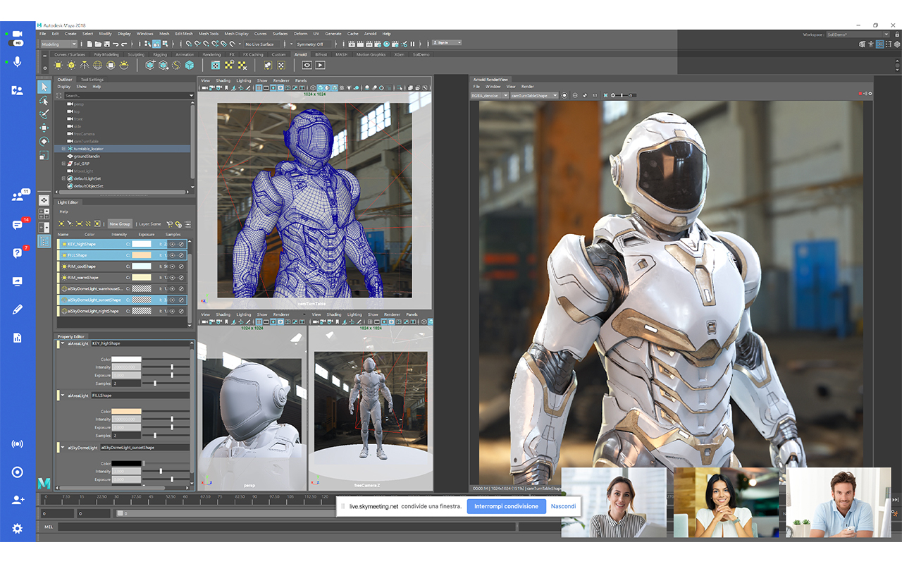This screenshot has width=902, height=564.
Task: Create Arnold skydome light from shelf
Action: coord(98,65)
